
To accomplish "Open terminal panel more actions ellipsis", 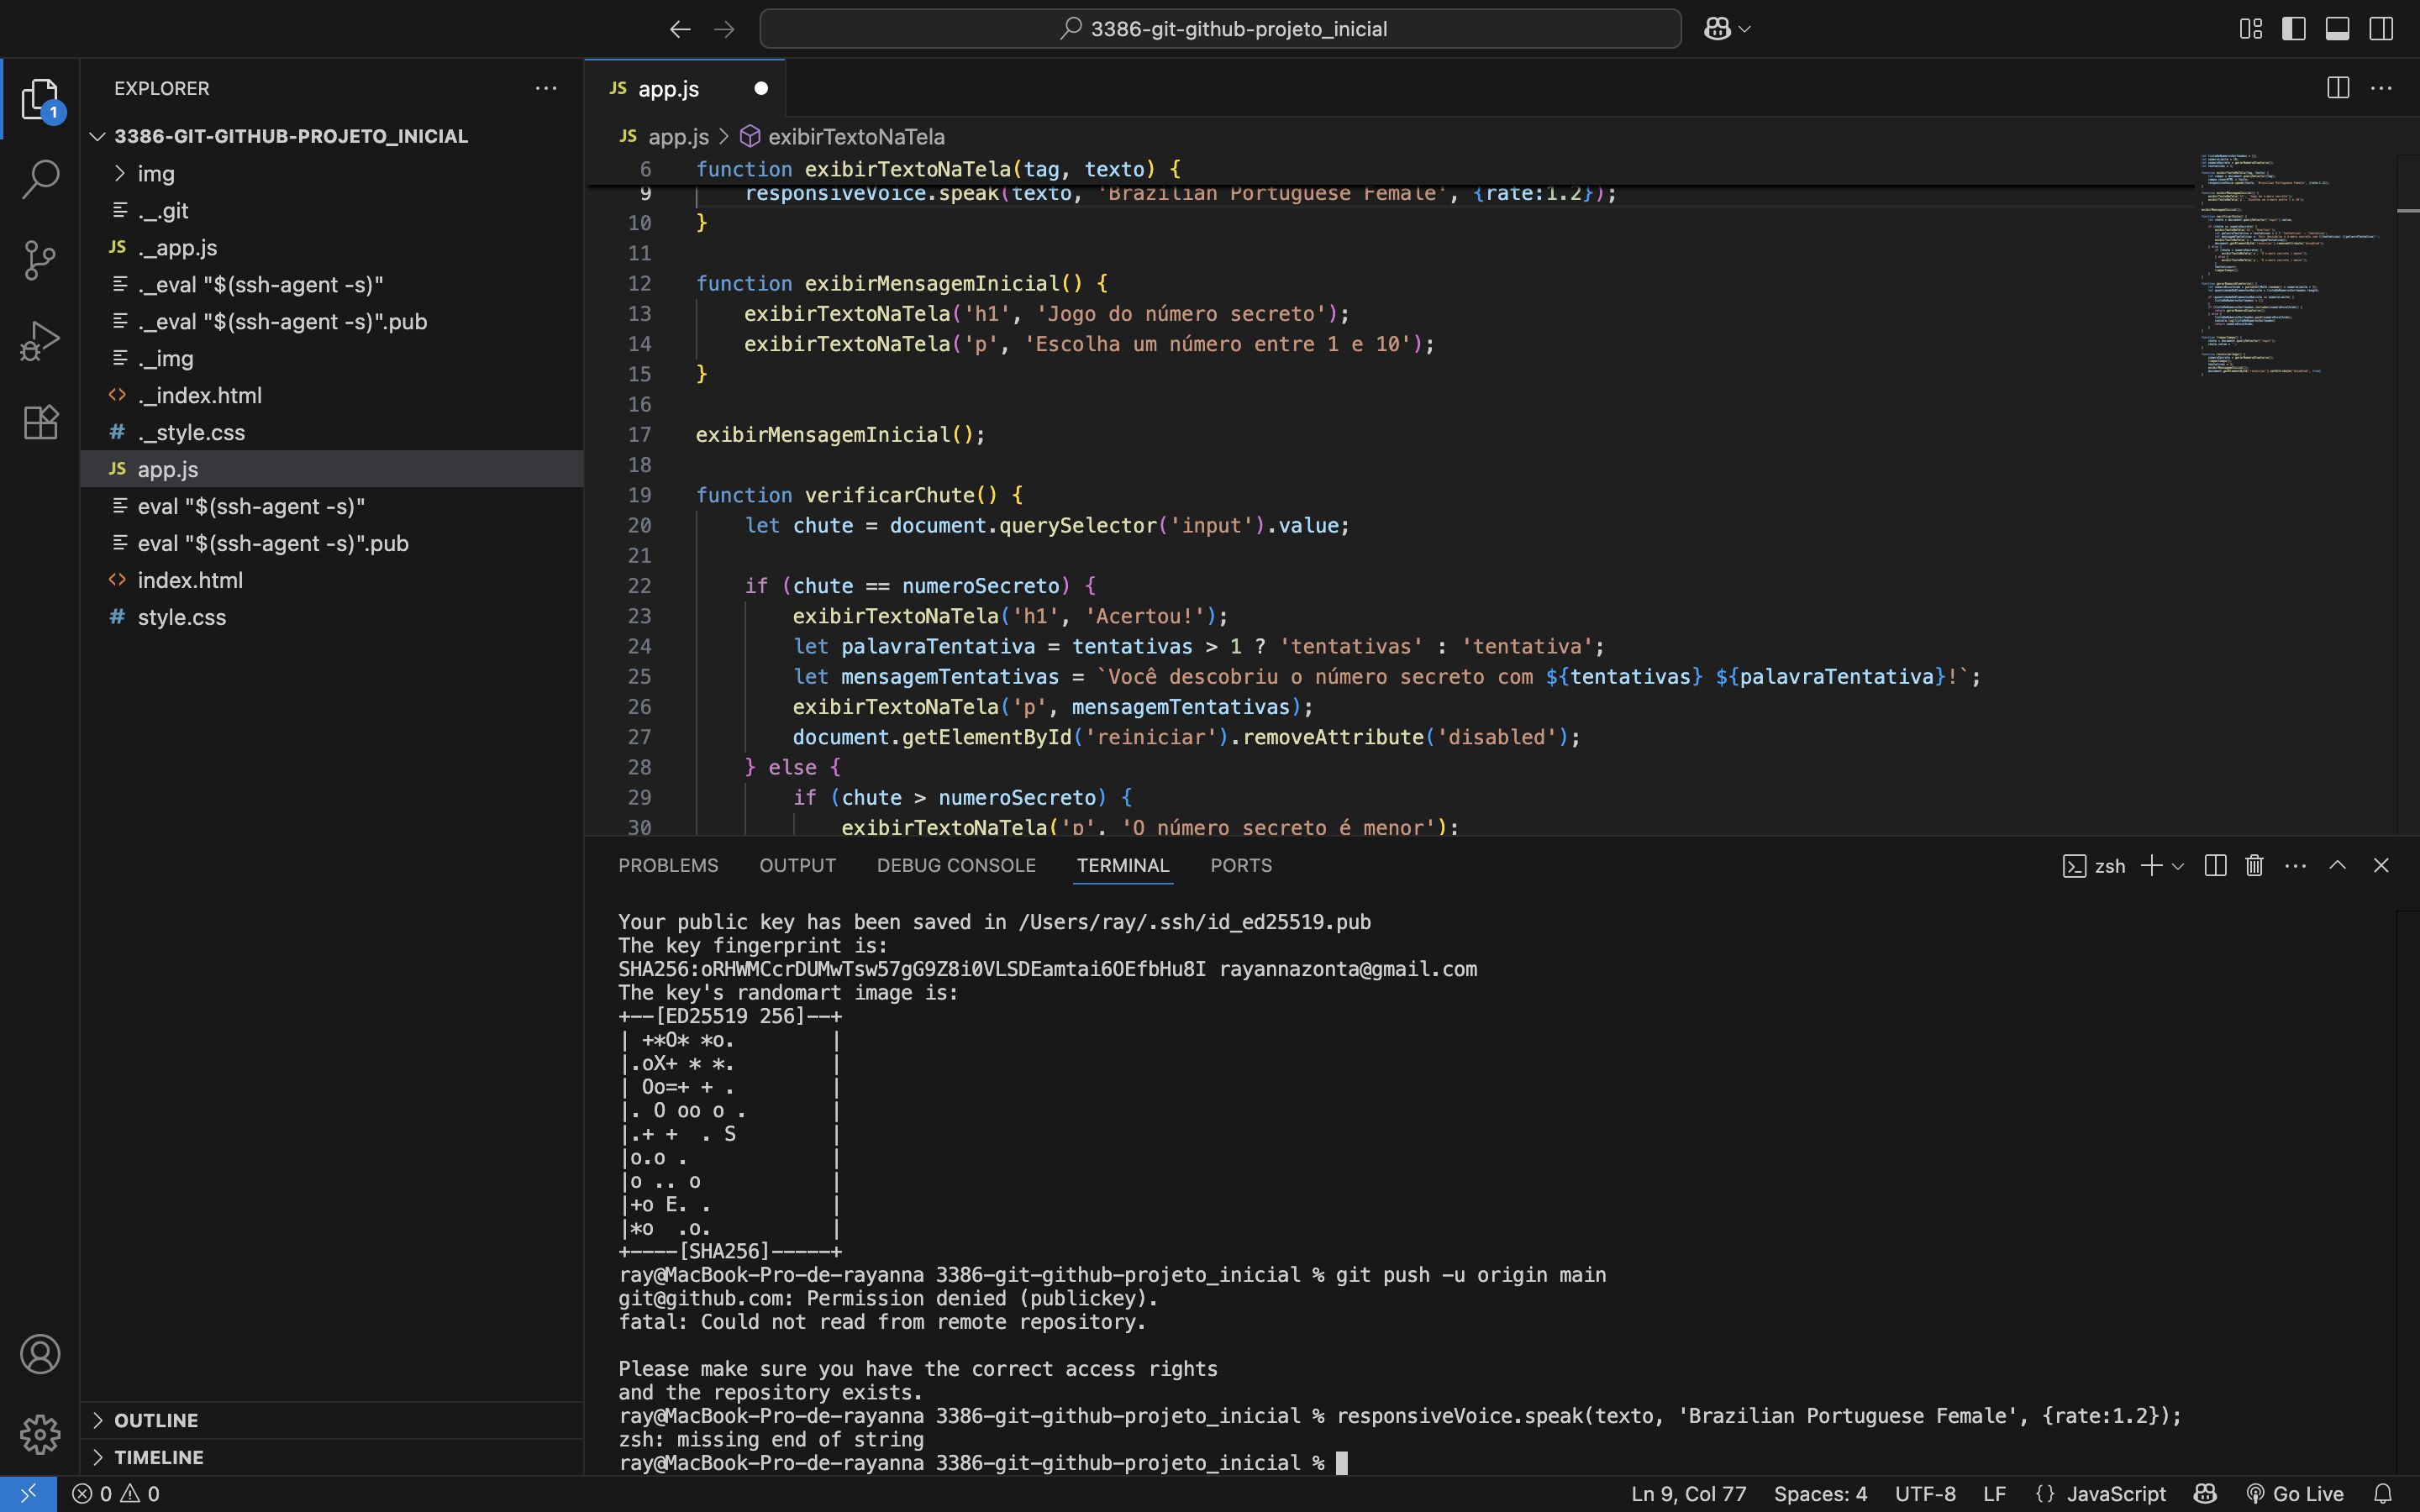I will pyautogui.click(x=2296, y=865).
